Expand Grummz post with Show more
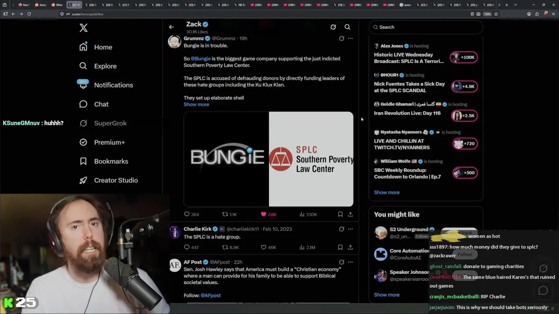Viewport: 559px width, 314px height. point(196,104)
